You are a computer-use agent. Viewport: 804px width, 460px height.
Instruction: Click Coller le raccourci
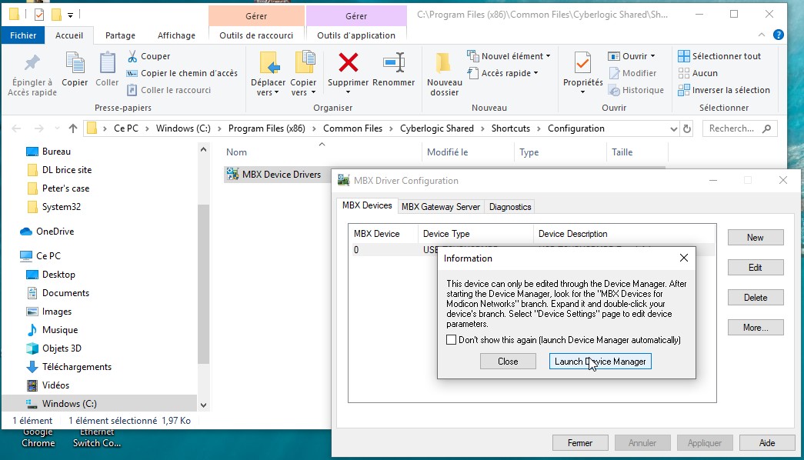[x=168, y=90]
